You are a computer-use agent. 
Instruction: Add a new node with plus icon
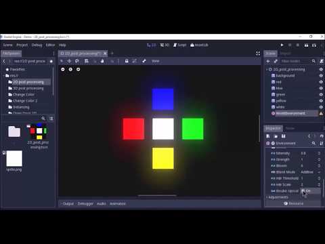click(x=268, y=61)
